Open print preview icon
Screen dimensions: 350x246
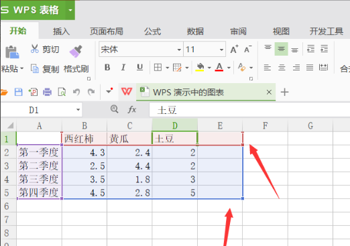click(x=62, y=92)
